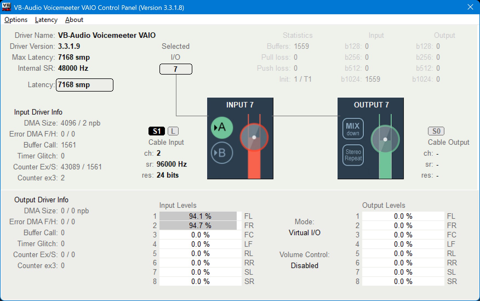
Task: Click Buffer Call 1561 value
Action: tap(68, 145)
